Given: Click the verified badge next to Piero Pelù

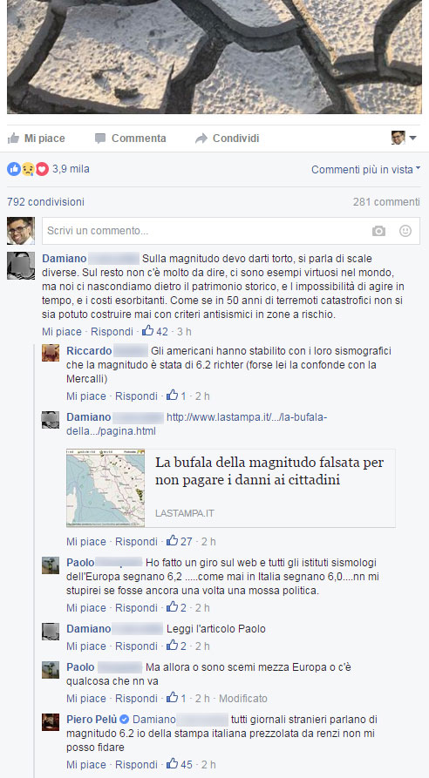Looking at the screenshot, I should pos(125,720).
